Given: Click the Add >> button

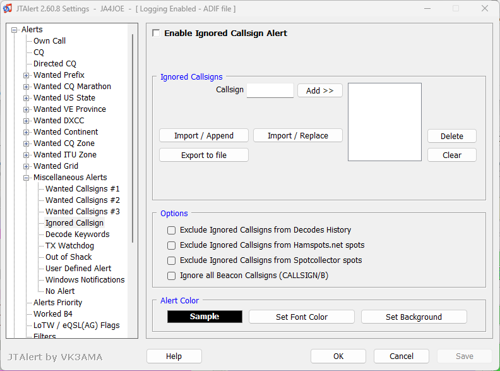Looking at the screenshot, I should (x=320, y=90).
